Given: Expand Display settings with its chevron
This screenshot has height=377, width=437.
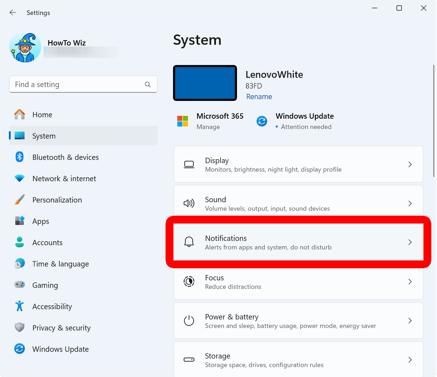Looking at the screenshot, I should (x=410, y=165).
